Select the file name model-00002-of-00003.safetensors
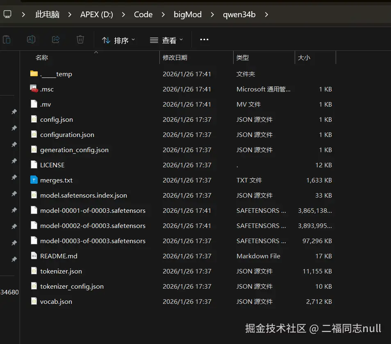The width and height of the screenshot is (391, 344). tap(93, 226)
